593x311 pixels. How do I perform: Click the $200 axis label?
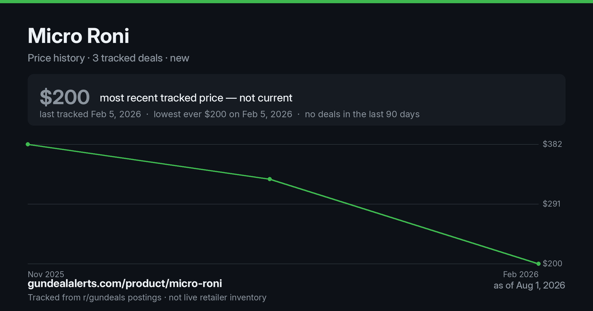(552, 264)
